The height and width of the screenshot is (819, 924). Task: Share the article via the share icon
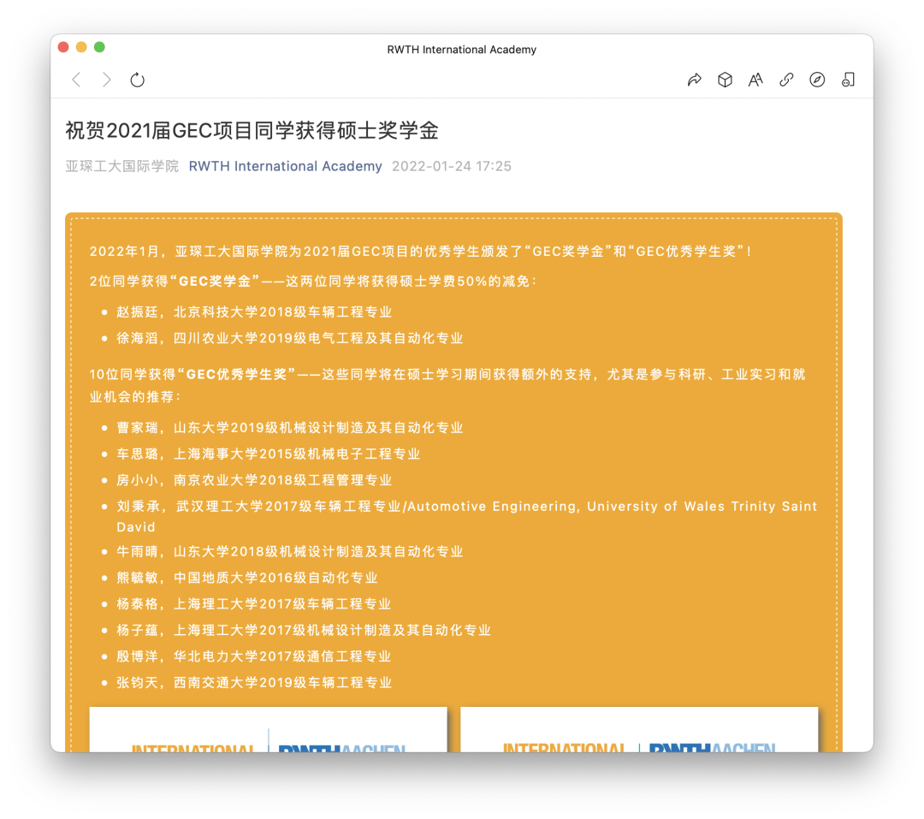click(694, 80)
